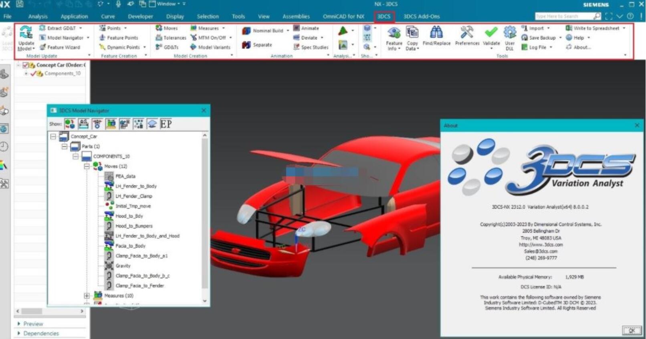The width and height of the screenshot is (646, 339).
Task: Select Hood_to_Bumpers move item
Action: tap(134, 226)
